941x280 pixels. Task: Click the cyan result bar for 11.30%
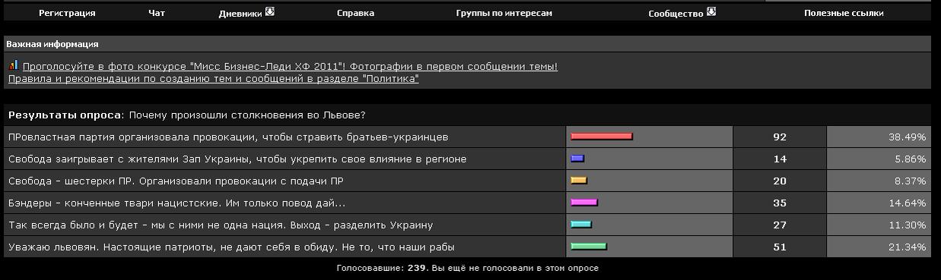click(x=581, y=225)
